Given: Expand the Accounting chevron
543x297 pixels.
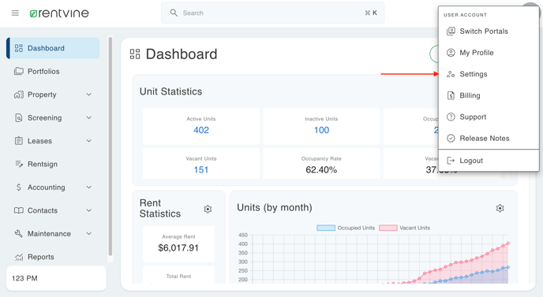Looking at the screenshot, I should (x=89, y=187).
